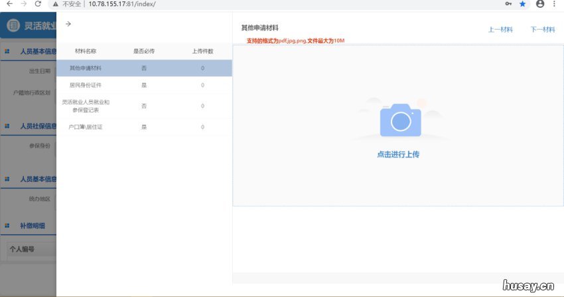Select the 灵活就业人员就业和参保登记表 row
The height and width of the screenshot is (297, 564).
click(144, 106)
